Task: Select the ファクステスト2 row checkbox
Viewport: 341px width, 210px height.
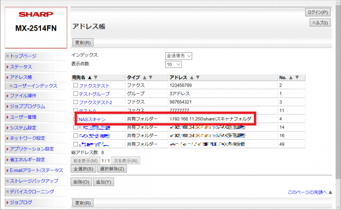Action: click(x=75, y=102)
